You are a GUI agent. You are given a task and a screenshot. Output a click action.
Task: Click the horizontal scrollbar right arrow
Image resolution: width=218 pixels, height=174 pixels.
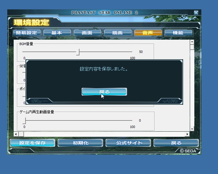187,134
